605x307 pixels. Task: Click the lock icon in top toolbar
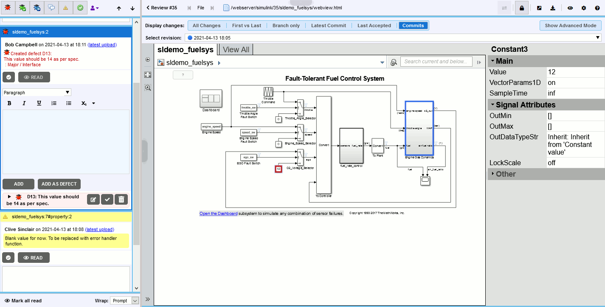point(522,8)
